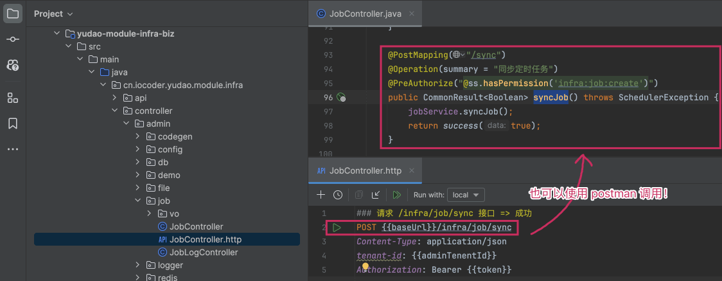
Task: Close the JobController.http tab
Action: coord(412,171)
